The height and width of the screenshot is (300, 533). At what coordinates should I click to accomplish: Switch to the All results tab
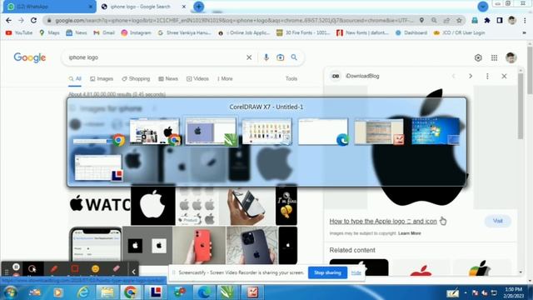[x=75, y=78]
